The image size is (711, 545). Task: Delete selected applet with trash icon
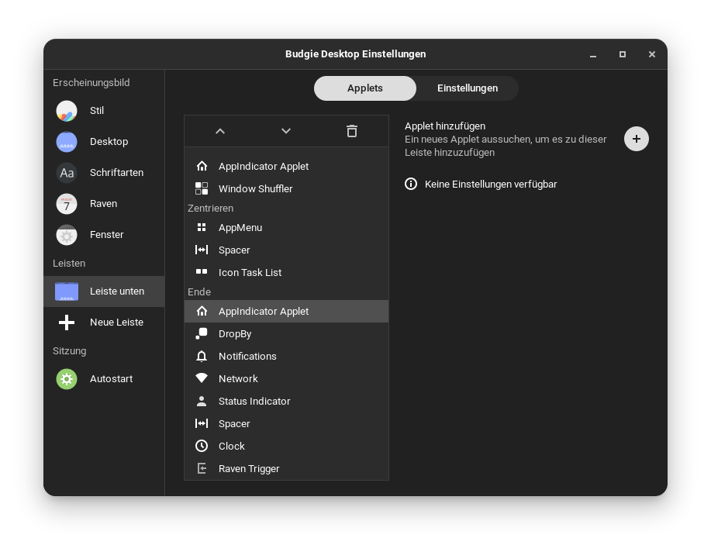[352, 131]
